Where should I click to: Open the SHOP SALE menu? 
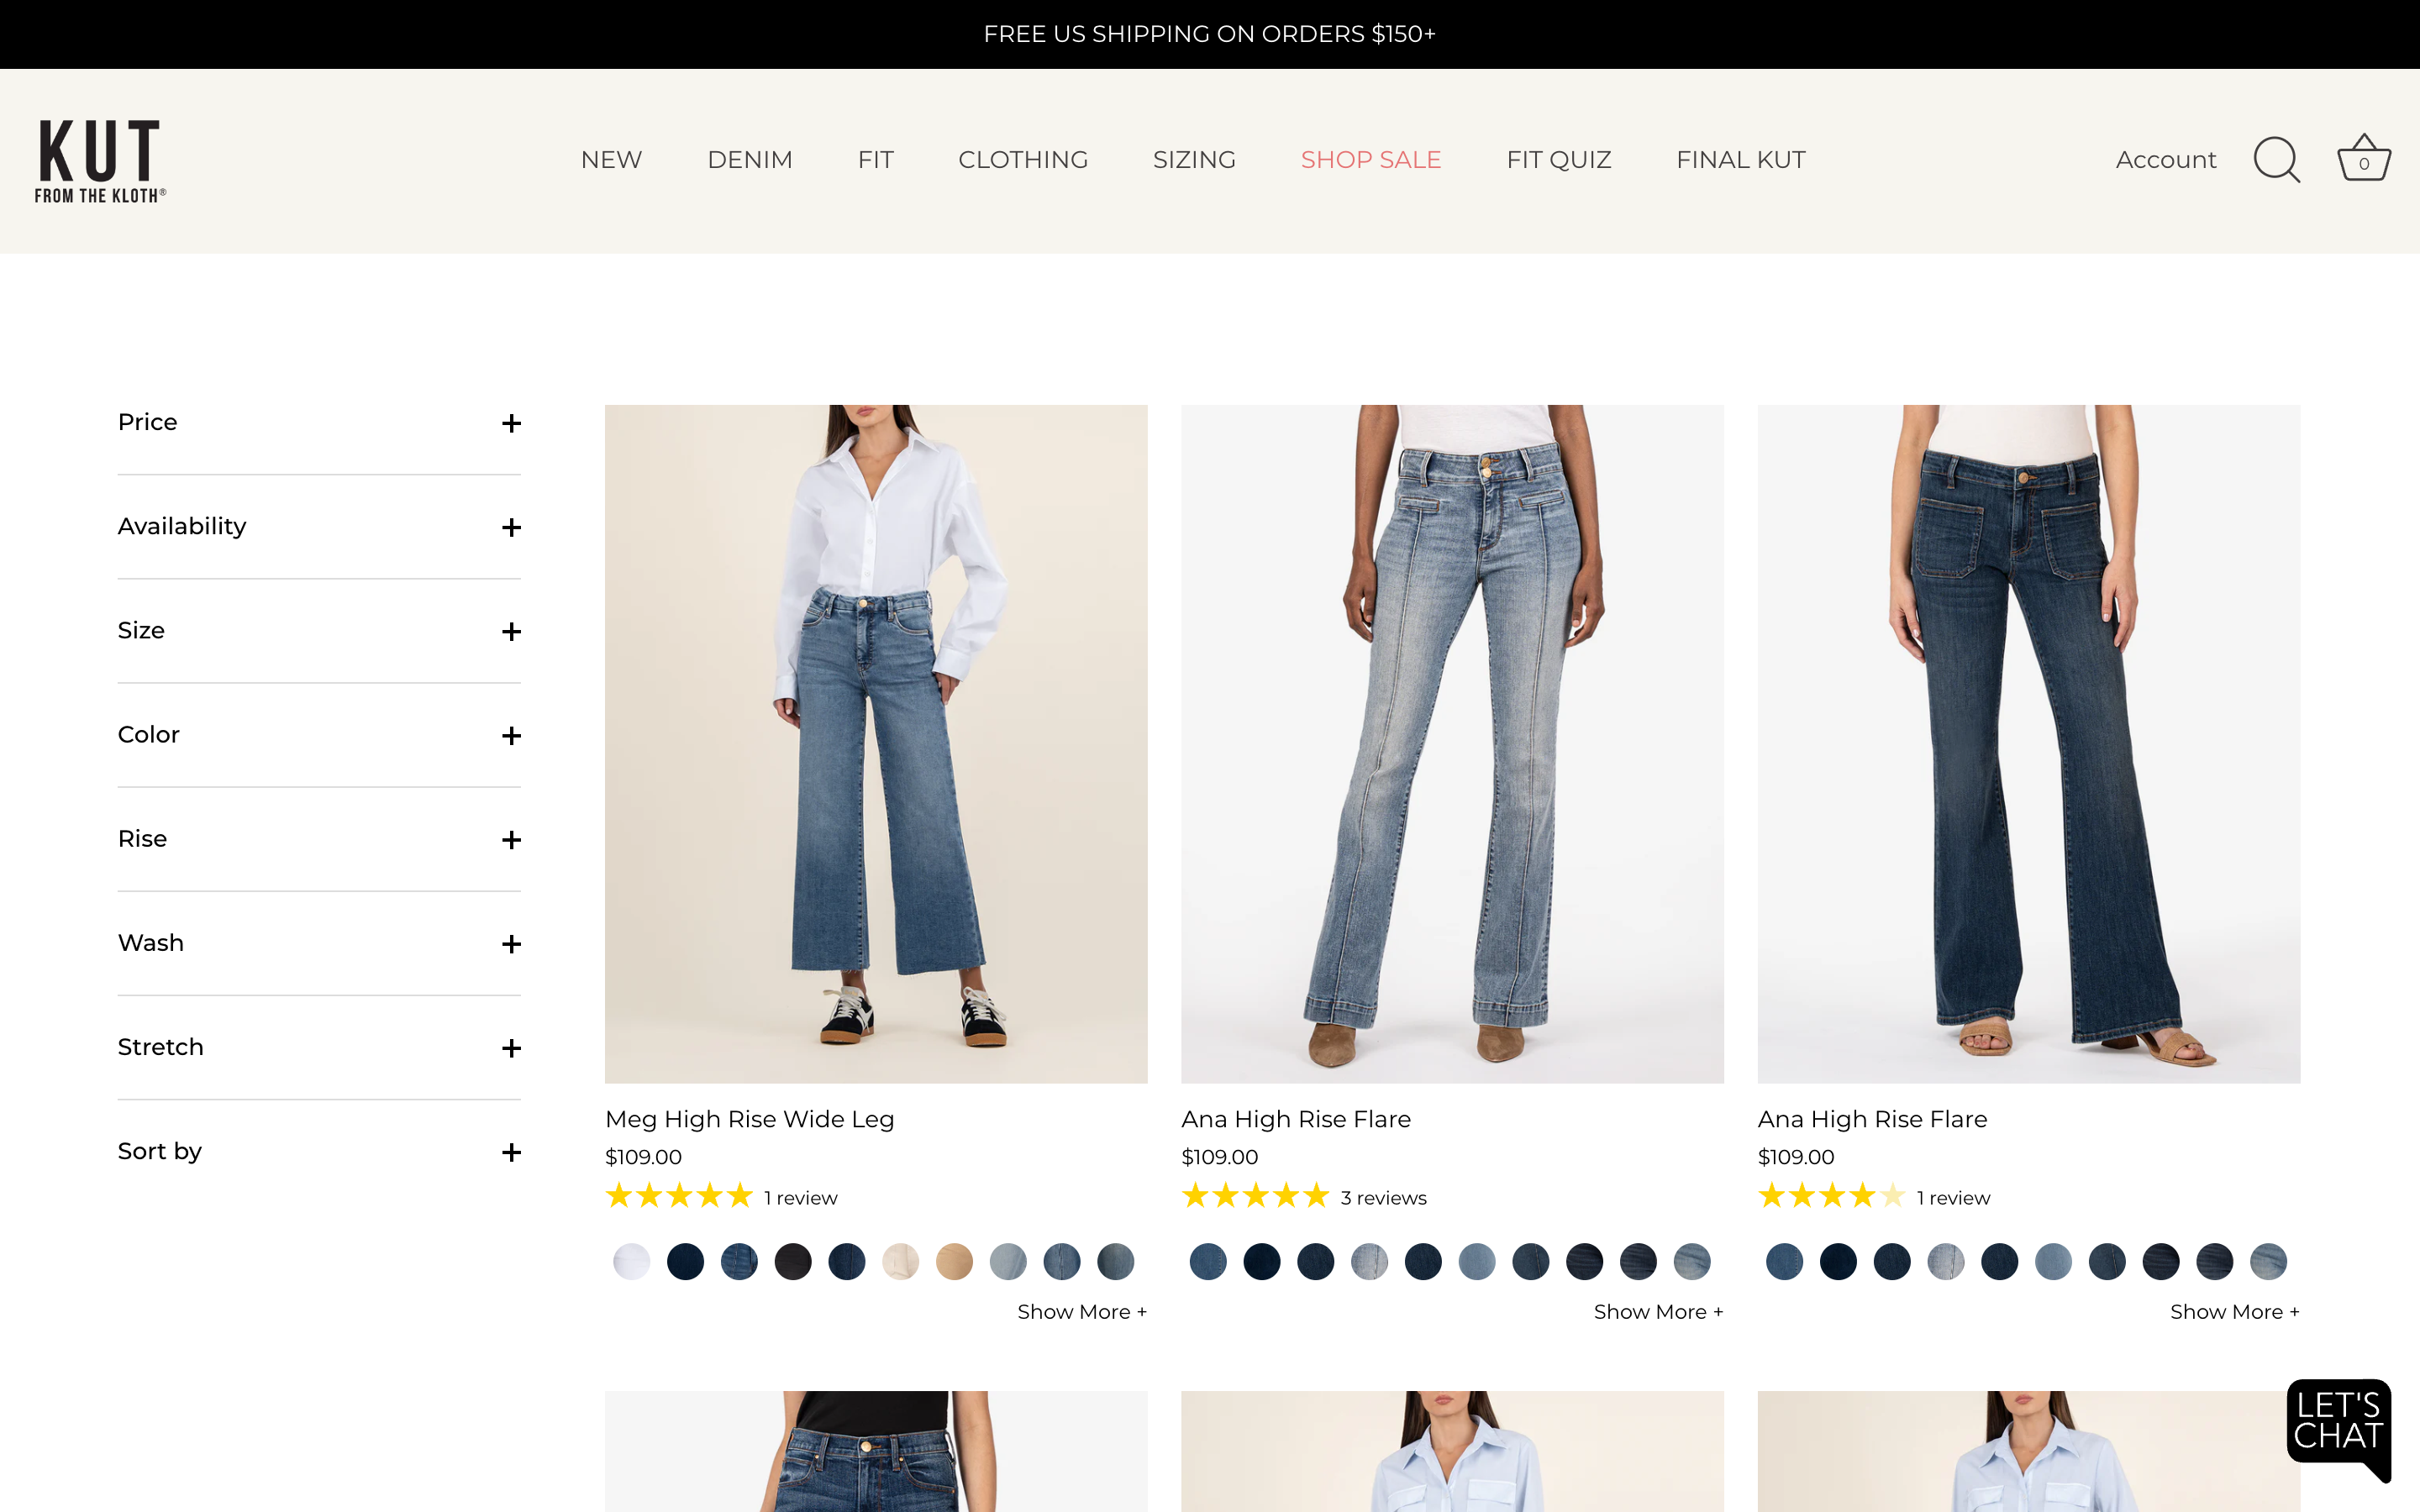click(1370, 159)
